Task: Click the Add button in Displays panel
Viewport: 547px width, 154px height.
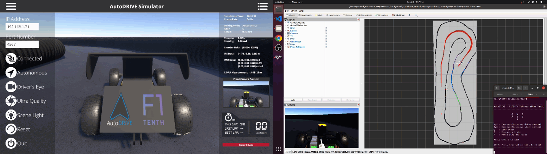Action: tap(293, 100)
